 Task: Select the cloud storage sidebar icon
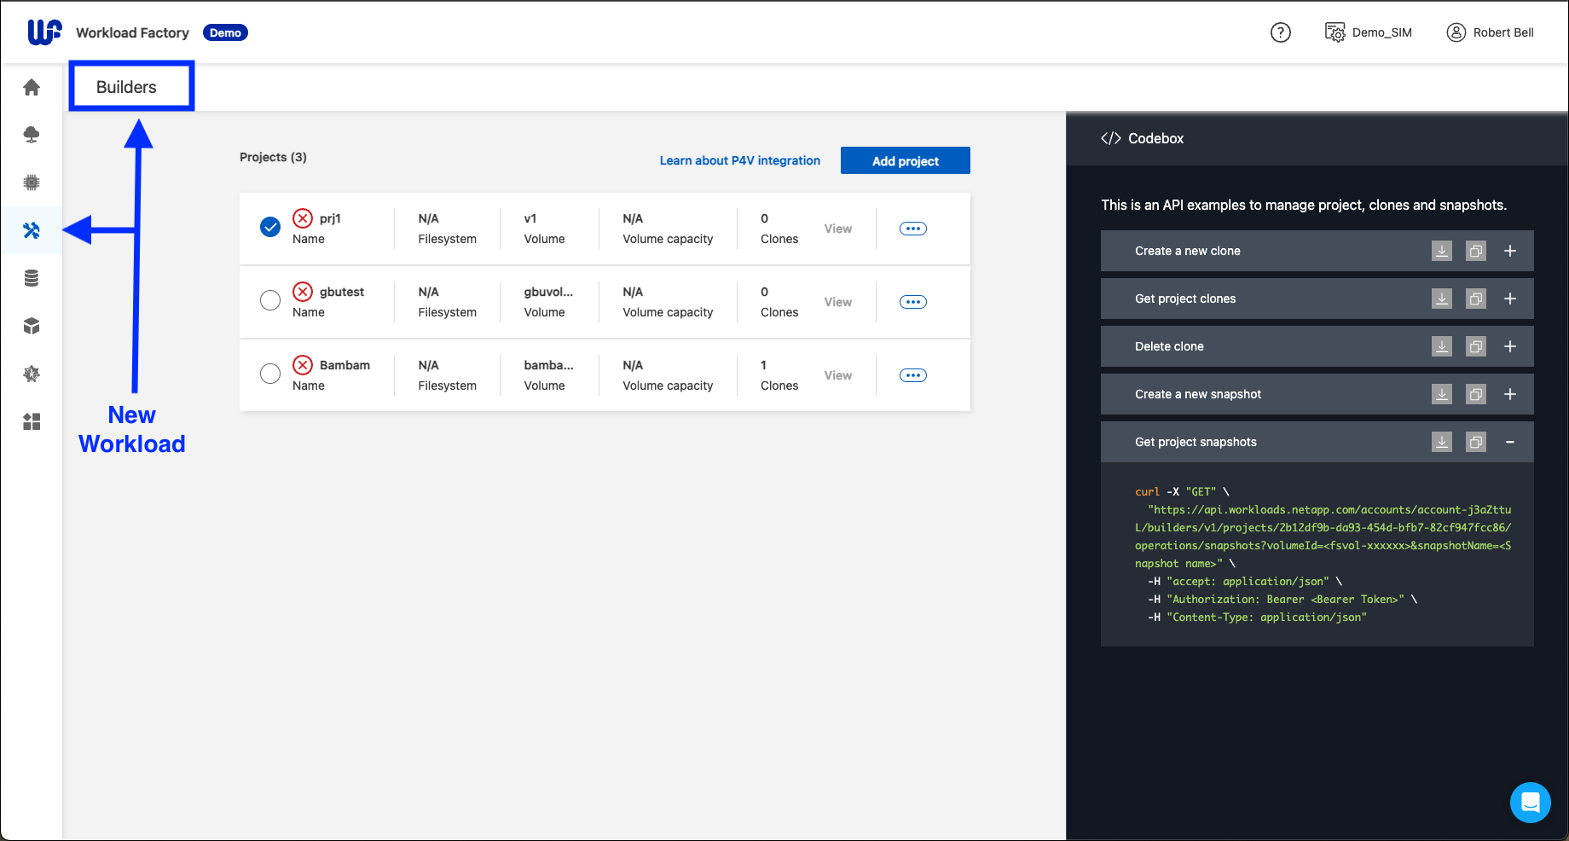point(32,134)
